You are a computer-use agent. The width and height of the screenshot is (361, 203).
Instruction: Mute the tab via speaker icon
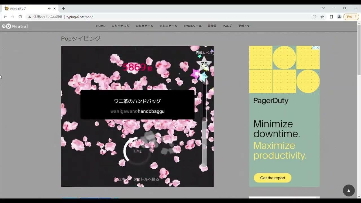[49, 8]
